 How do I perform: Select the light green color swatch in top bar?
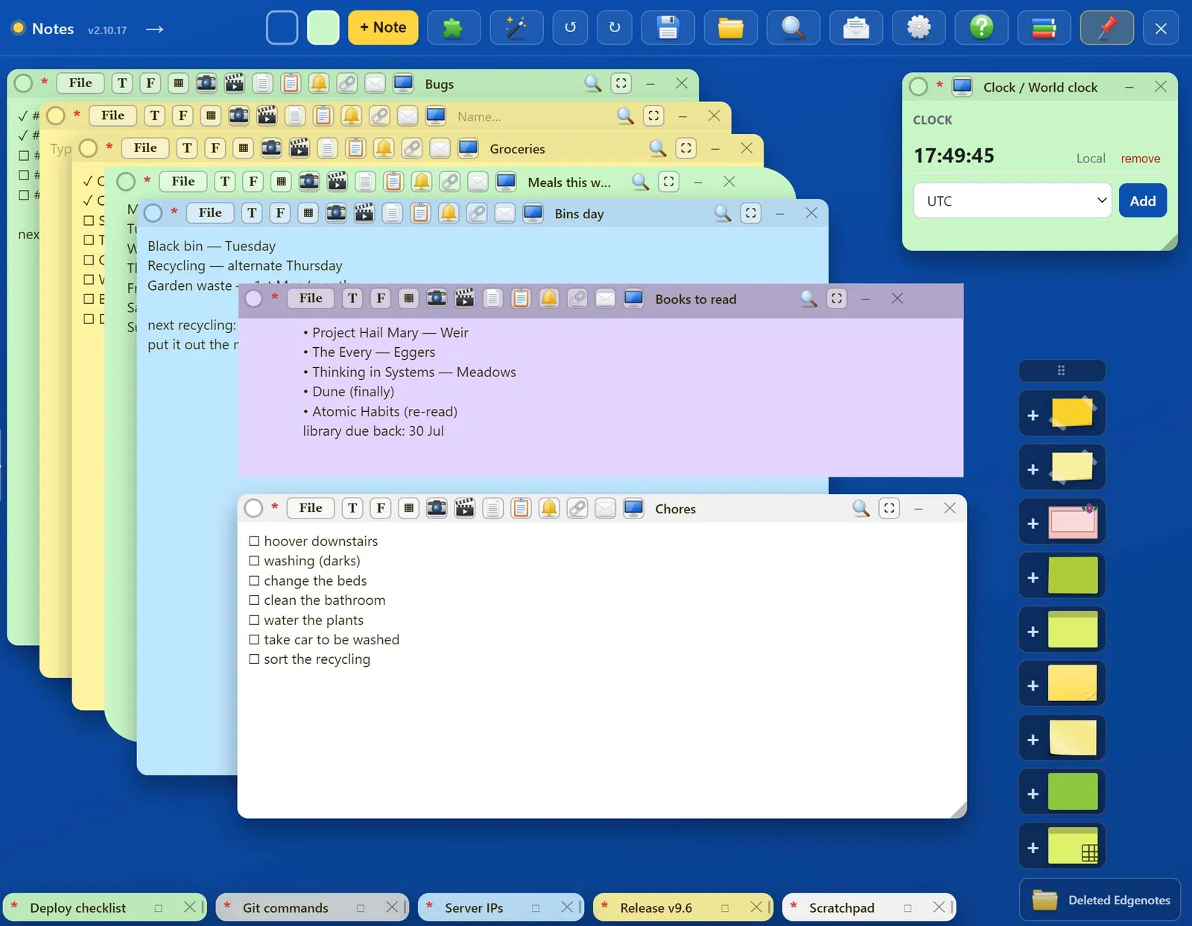click(x=323, y=28)
